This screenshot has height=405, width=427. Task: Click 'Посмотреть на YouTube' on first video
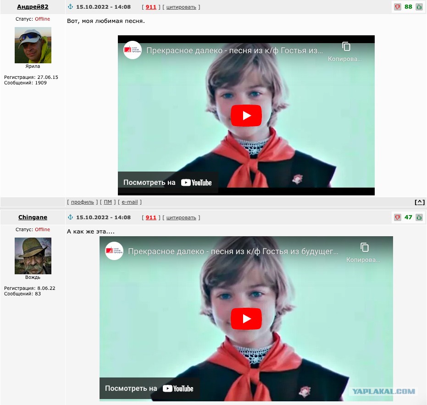[x=167, y=183]
